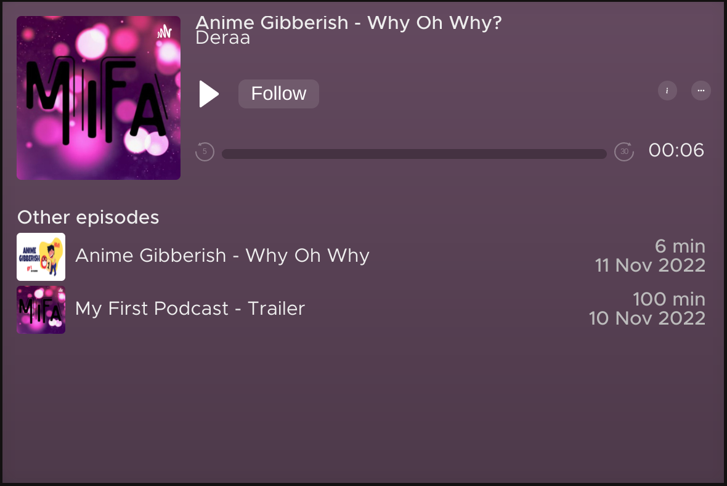This screenshot has width=727, height=486.
Task: Click the Anchor logo on cover art
Action: click(x=164, y=31)
